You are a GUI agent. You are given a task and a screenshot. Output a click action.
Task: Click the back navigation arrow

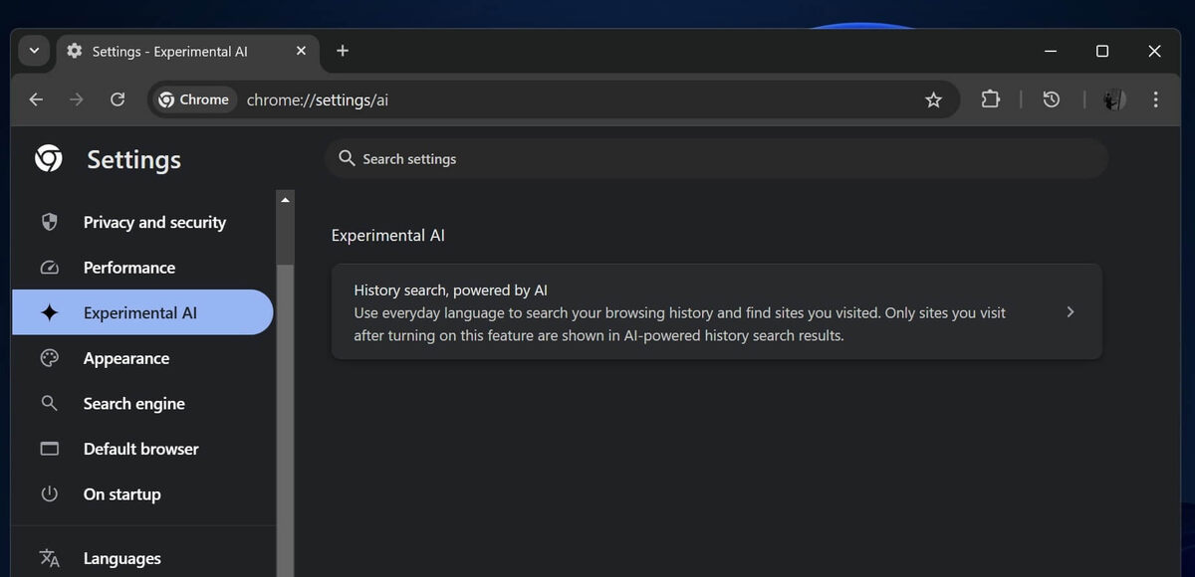(x=36, y=99)
